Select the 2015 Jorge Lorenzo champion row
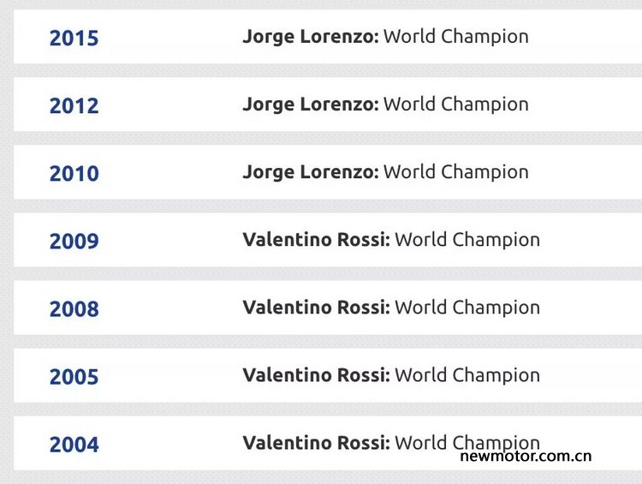The height and width of the screenshot is (484, 642). pyautogui.click(x=328, y=37)
